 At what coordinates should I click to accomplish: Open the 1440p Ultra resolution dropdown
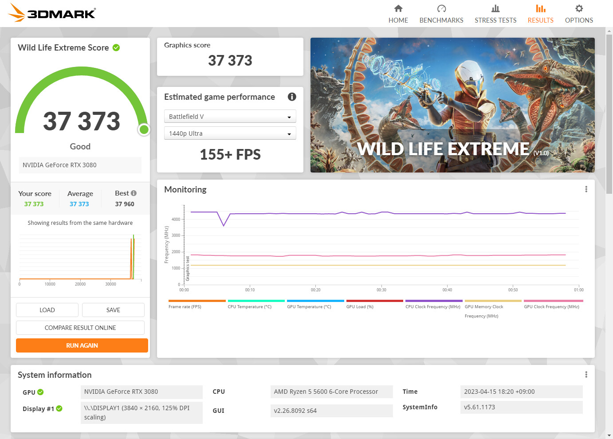[x=230, y=133]
